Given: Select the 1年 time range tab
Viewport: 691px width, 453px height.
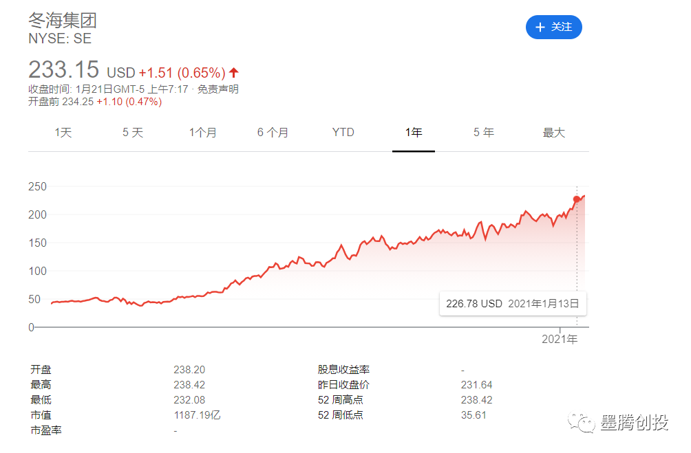Looking at the screenshot, I should click(x=414, y=133).
